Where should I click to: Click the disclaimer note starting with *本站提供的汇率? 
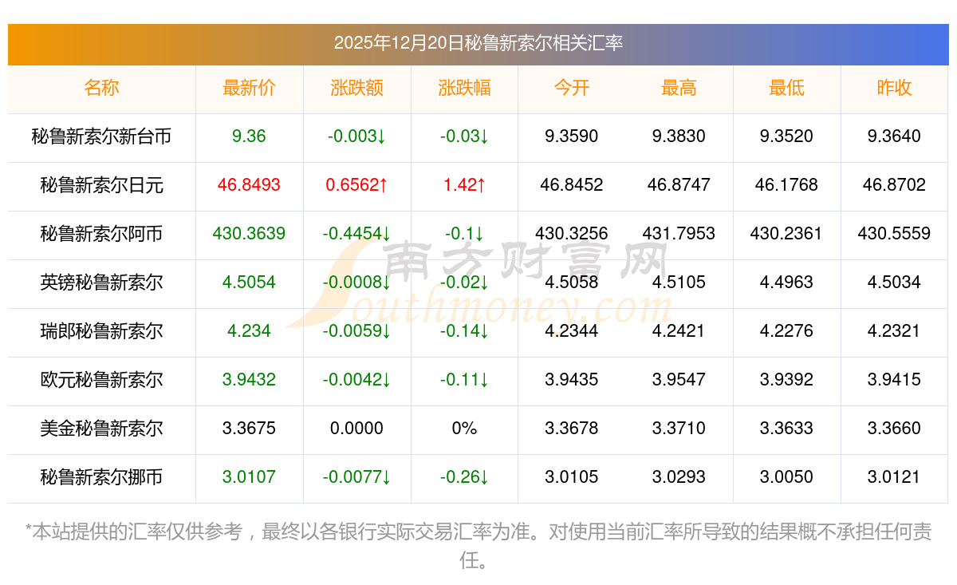478,546
